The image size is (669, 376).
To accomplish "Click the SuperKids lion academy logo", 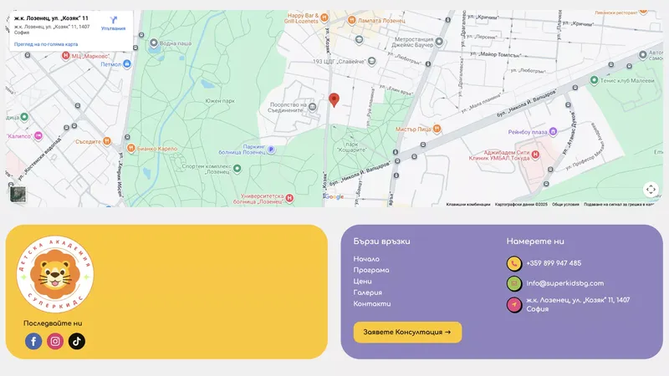I will click(55, 274).
